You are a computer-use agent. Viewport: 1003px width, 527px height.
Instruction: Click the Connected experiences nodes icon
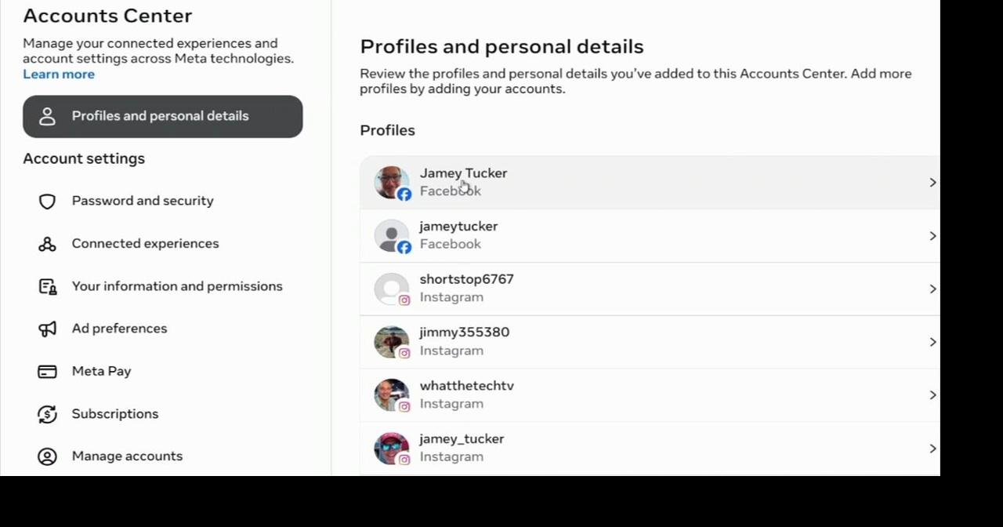pyautogui.click(x=47, y=244)
